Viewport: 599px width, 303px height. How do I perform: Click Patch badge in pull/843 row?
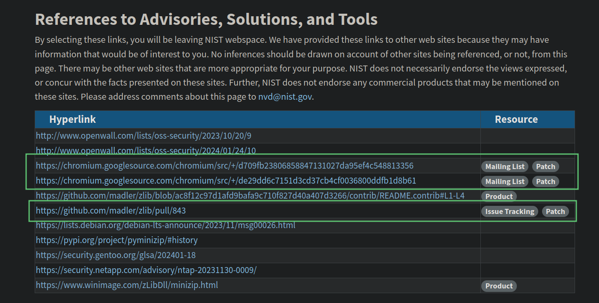pos(555,211)
